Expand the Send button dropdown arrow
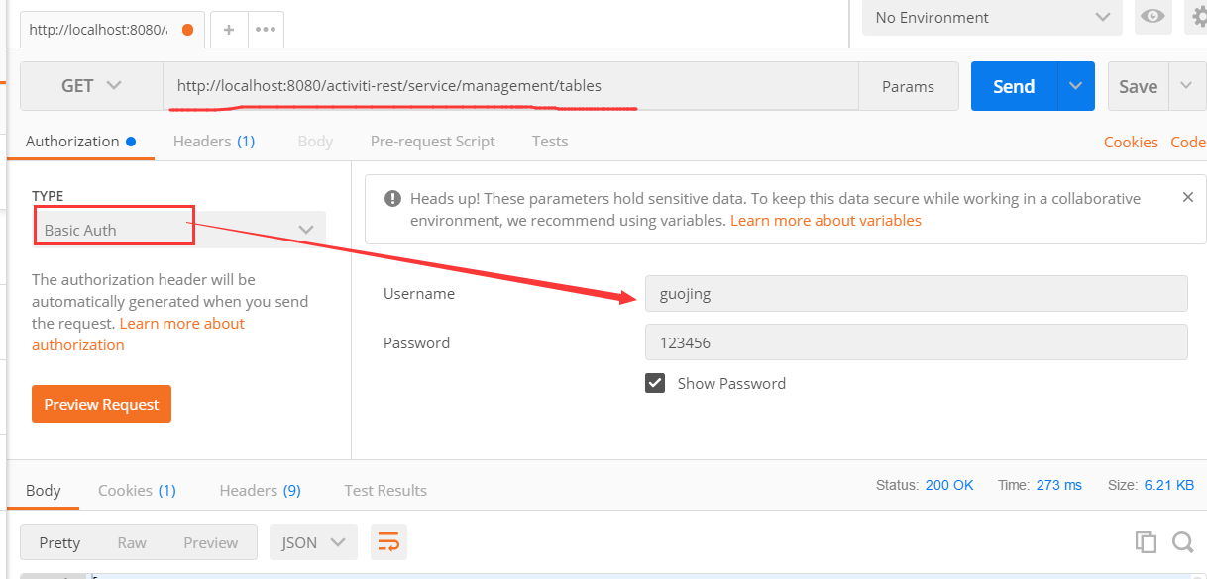 tap(1075, 86)
